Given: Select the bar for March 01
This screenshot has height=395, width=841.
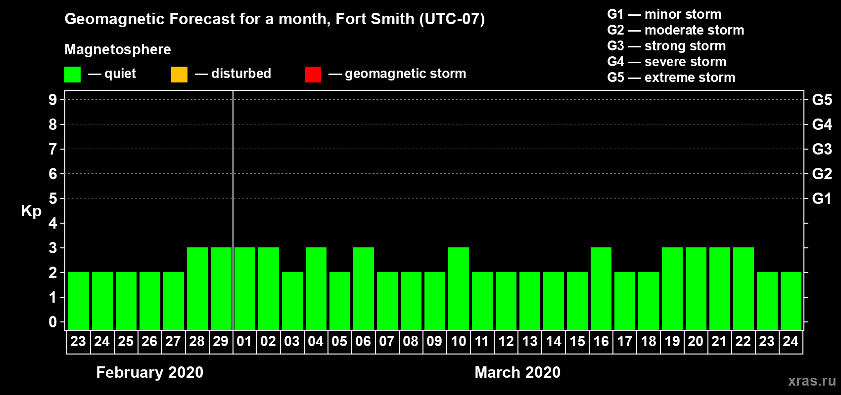Looking at the screenshot, I should click(x=245, y=288).
